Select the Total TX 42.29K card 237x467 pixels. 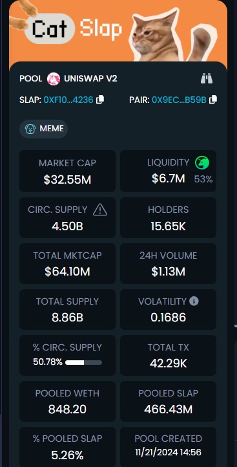click(x=168, y=355)
